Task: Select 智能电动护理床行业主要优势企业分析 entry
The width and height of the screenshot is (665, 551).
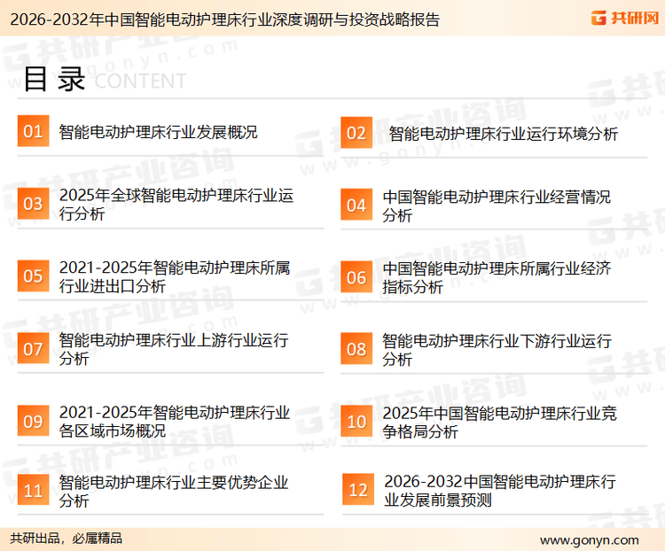Action: (x=174, y=492)
